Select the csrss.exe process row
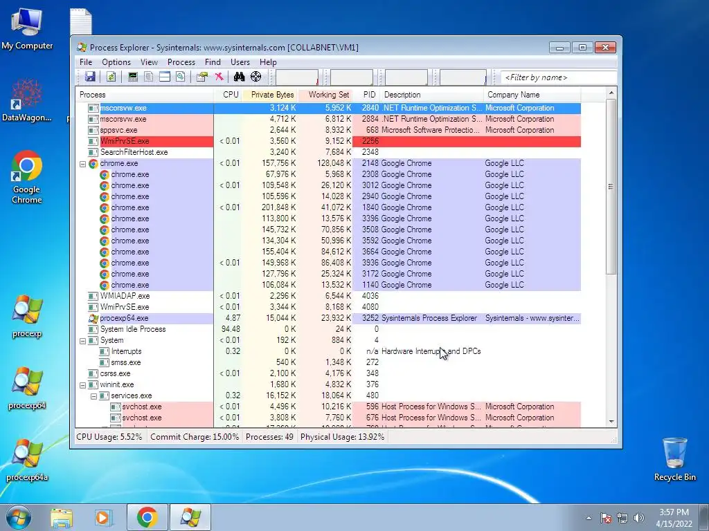This screenshot has width=709, height=531. [x=329, y=373]
